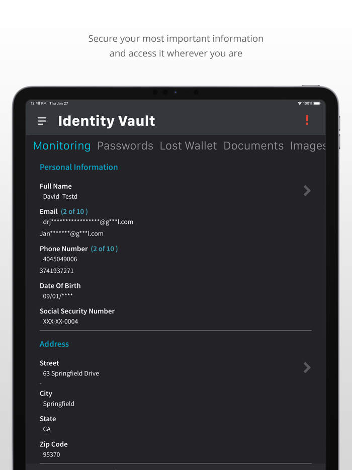Go to the Documents tab
Image resolution: width=352 pixels, height=470 pixels.
point(254,145)
